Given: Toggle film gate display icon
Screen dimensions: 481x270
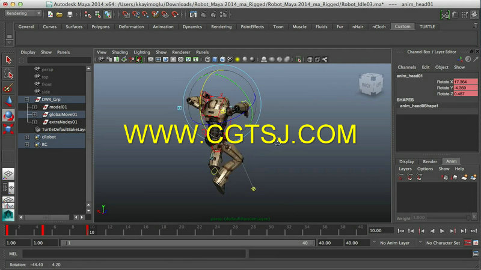Looking at the screenshot, I should coord(158,59).
